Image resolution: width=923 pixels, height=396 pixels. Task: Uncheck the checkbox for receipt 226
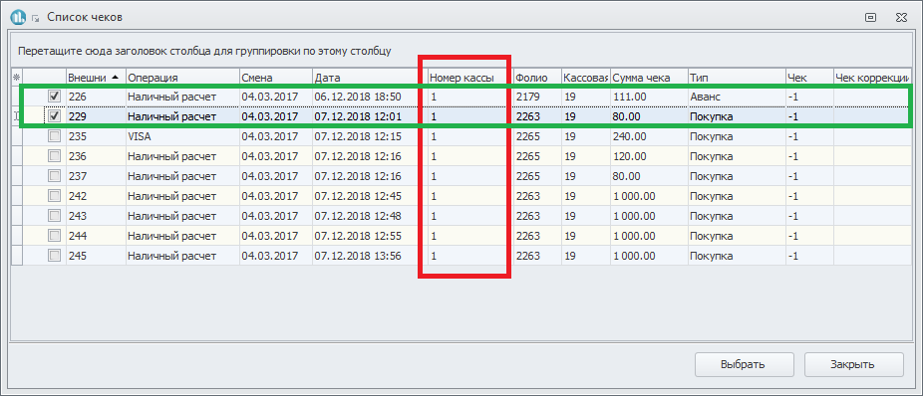tap(54, 96)
